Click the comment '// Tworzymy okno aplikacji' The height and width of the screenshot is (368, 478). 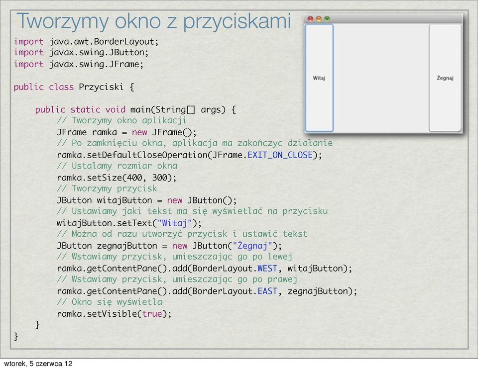coord(121,120)
